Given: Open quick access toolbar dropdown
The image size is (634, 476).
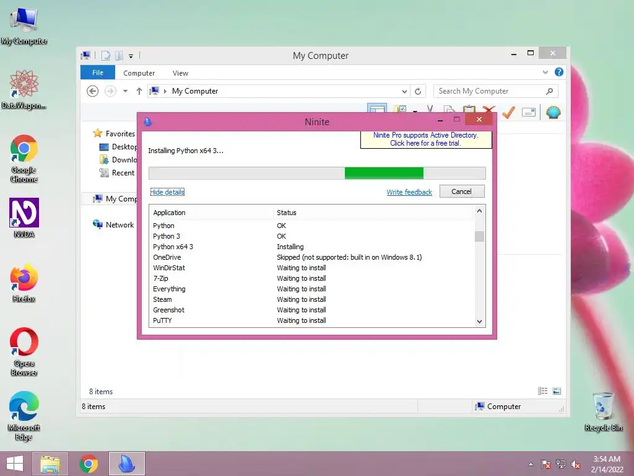Looking at the screenshot, I should click(x=131, y=56).
